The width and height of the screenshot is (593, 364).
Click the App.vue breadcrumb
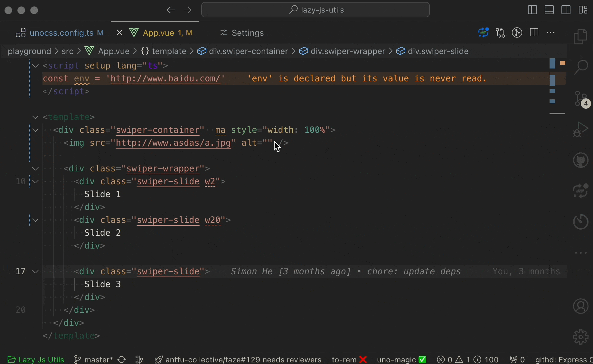click(x=107, y=51)
